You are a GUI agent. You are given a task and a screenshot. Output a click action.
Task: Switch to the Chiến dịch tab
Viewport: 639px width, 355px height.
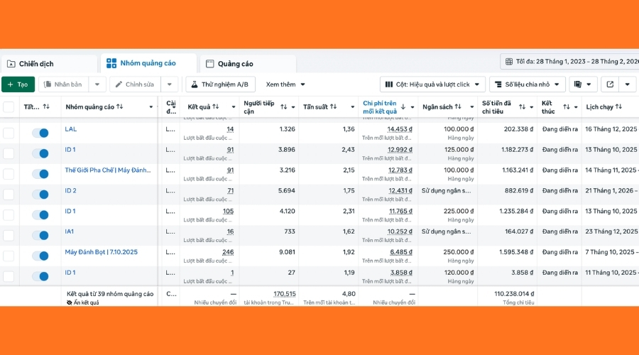48,64
